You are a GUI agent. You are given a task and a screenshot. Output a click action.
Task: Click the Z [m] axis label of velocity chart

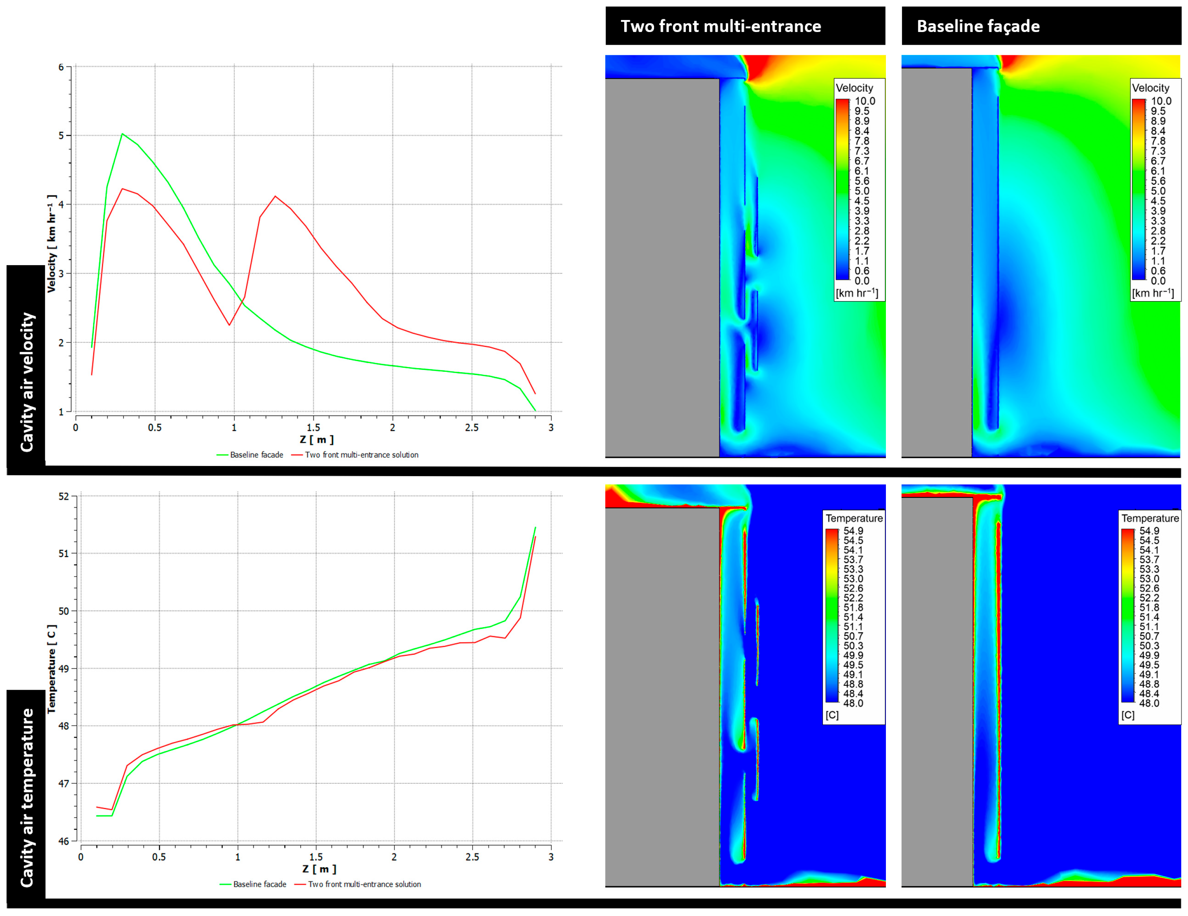coord(317,439)
